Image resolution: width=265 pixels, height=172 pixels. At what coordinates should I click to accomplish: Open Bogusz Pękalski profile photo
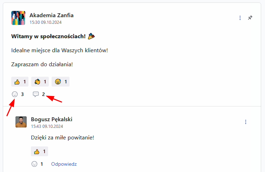[21, 122]
